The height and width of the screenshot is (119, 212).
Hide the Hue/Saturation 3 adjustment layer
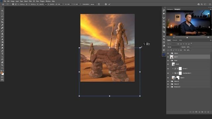point(168,73)
